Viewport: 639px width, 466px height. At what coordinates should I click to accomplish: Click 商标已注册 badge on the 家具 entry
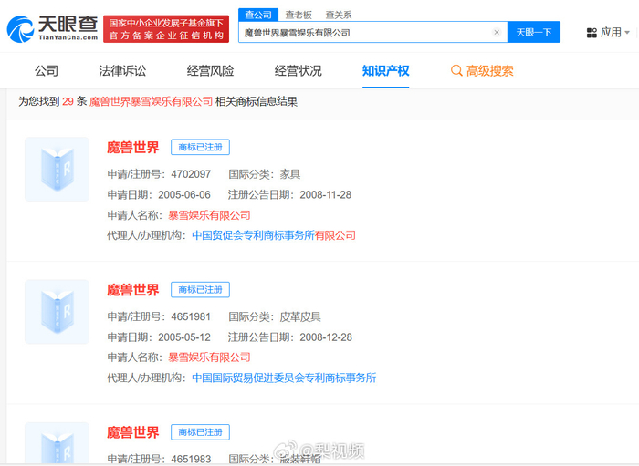tap(200, 147)
